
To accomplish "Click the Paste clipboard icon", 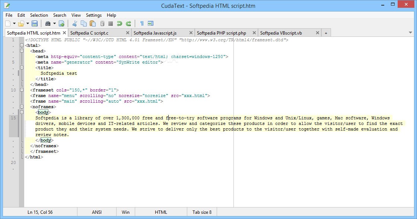I will point(93,24).
